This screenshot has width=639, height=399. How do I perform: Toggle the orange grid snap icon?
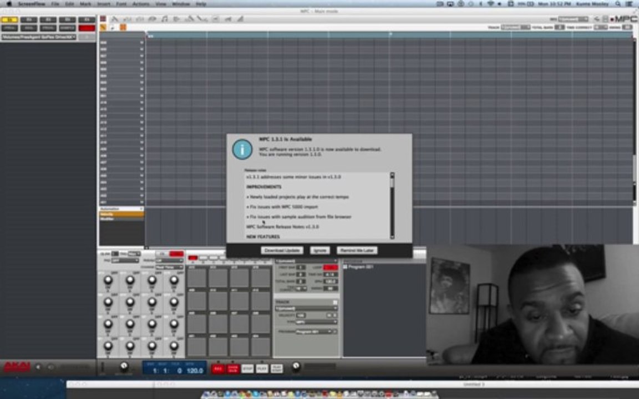coord(123,27)
